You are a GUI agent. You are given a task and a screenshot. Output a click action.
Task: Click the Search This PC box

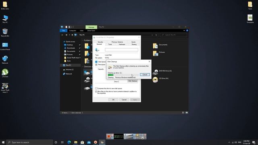pyautogui.click(x=173, y=35)
